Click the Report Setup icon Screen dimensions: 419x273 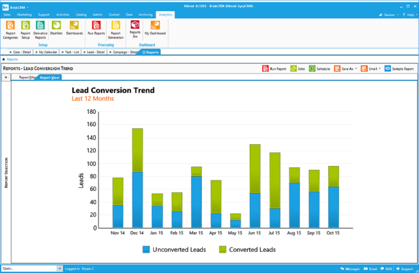pyautogui.click(x=25, y=29)
